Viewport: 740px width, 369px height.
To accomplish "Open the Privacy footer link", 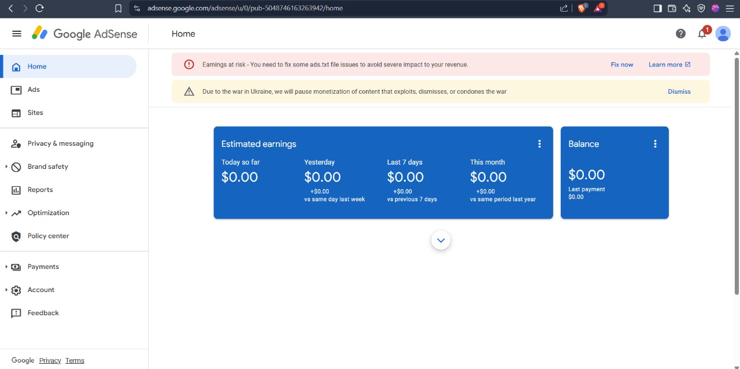I will pos(50,360).
